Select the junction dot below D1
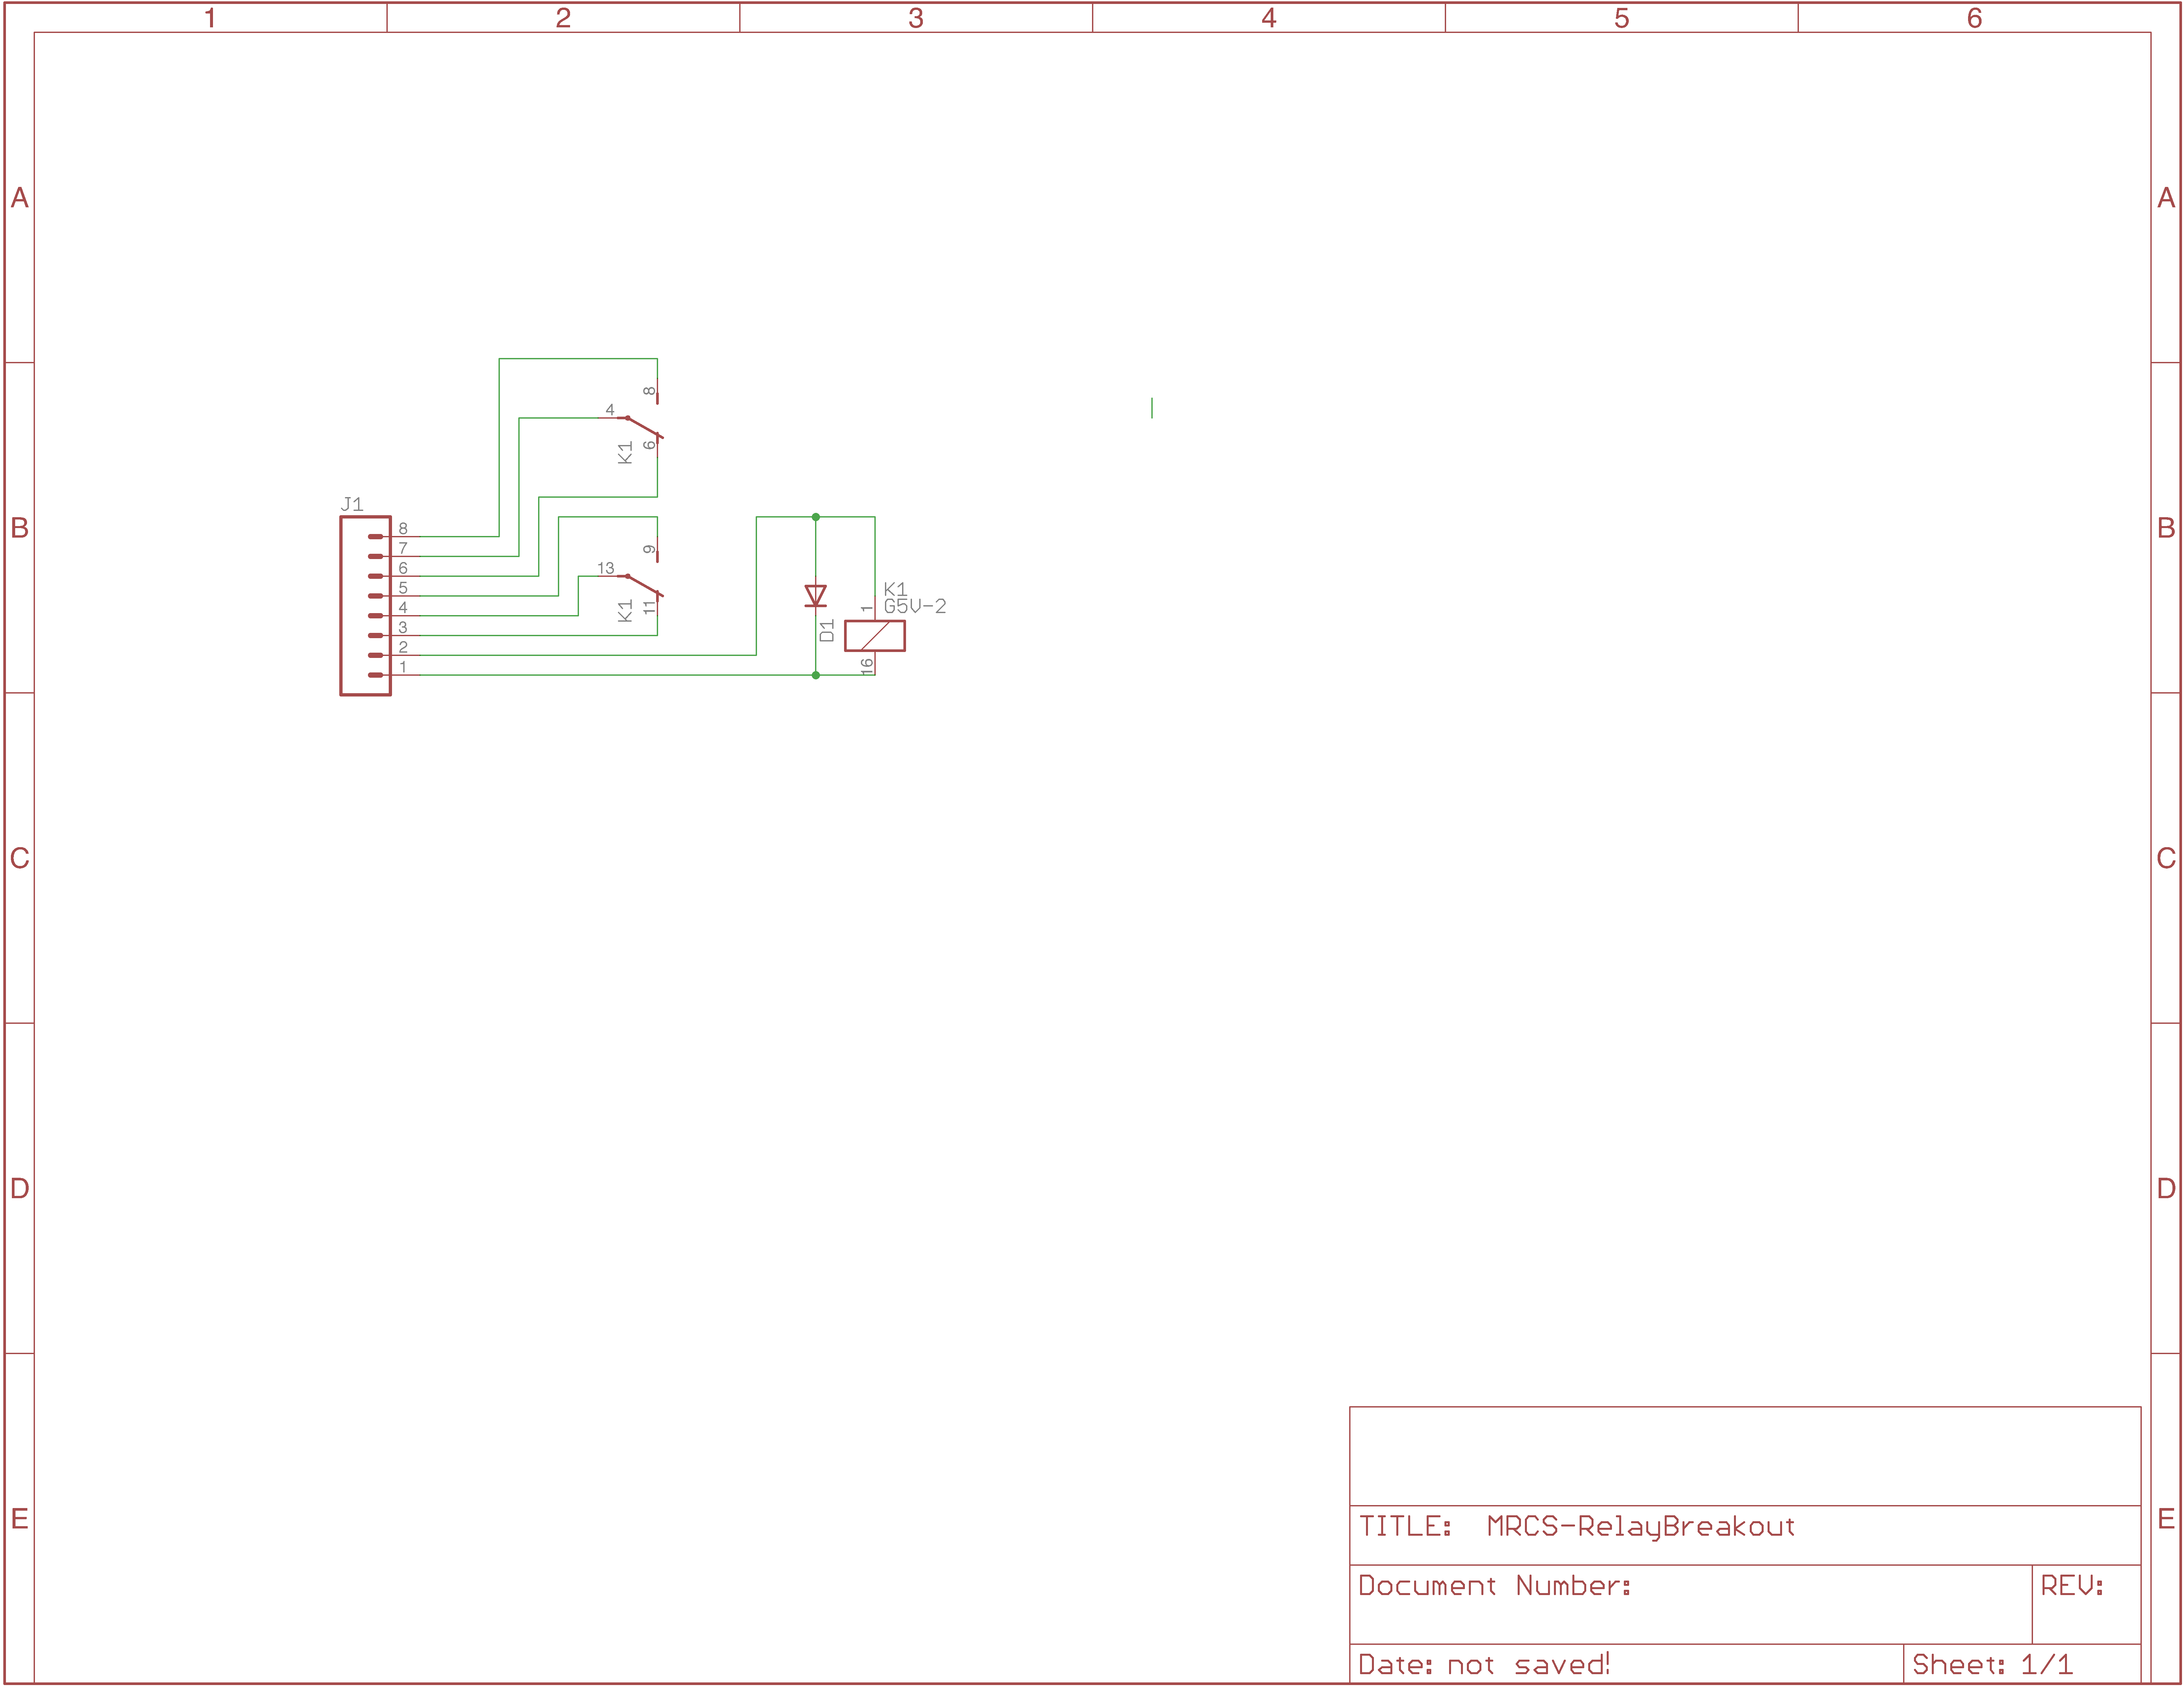2184x1689 pixels. coord(816,675)
